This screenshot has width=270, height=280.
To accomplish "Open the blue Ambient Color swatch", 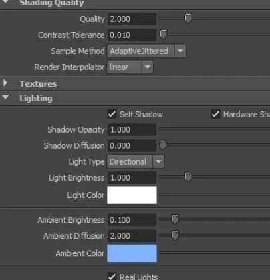I will click(132, 253).
